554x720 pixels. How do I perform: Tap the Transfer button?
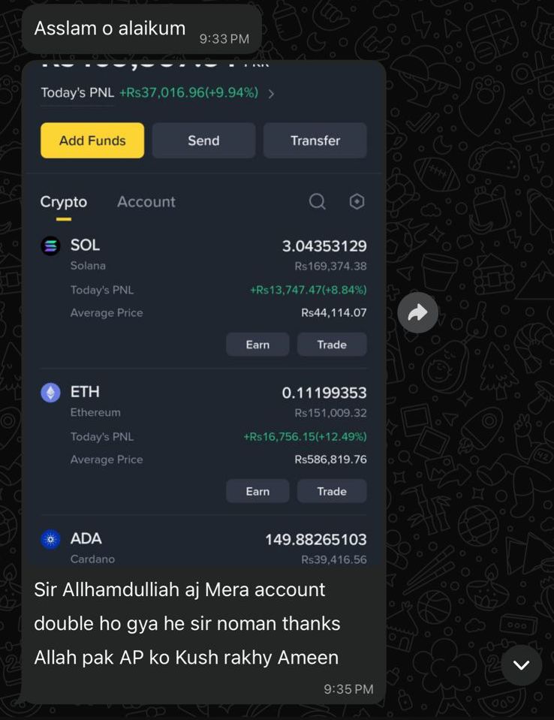[x=315, y=140]
